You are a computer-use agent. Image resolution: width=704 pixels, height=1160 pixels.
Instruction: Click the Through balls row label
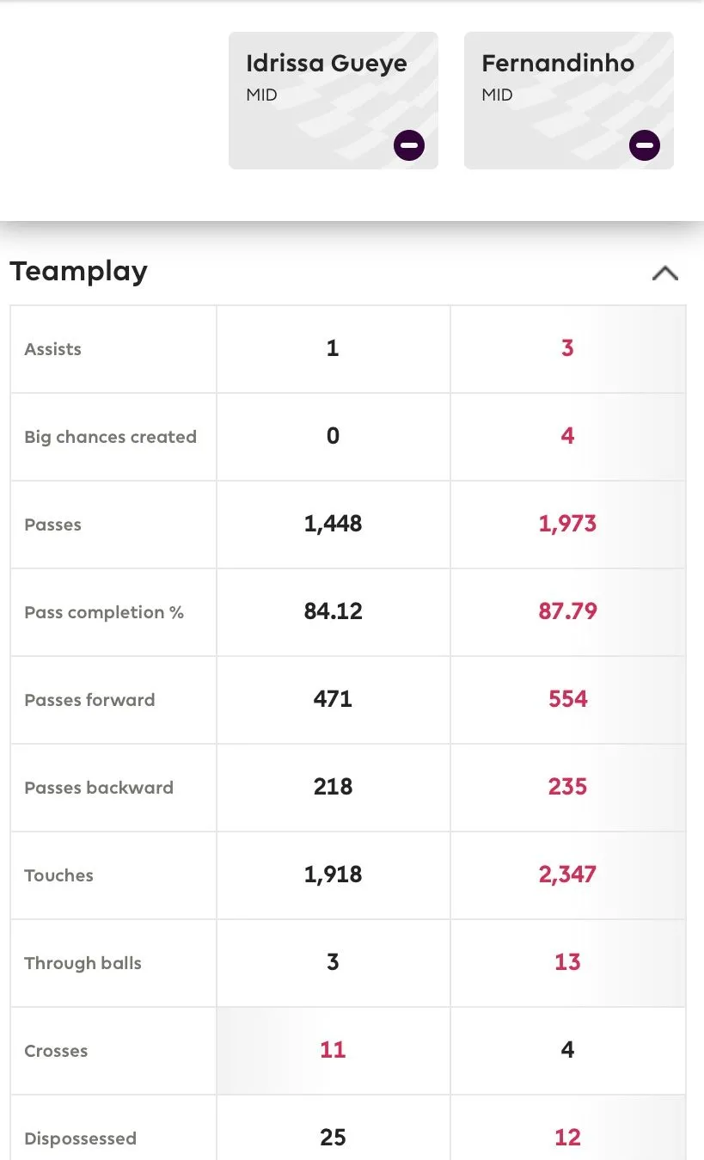pyautogui.click(x=83, y=963)
